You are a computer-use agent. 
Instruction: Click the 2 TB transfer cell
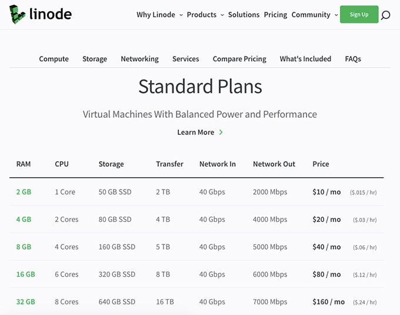[163, 192]
